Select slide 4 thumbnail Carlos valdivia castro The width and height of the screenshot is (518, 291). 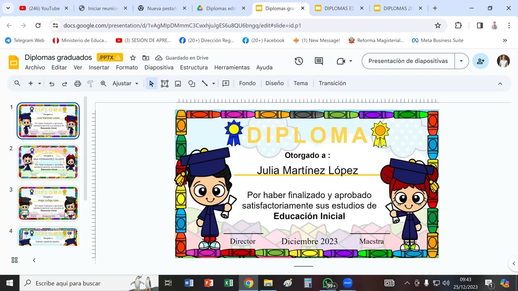[x=48, y=236]
